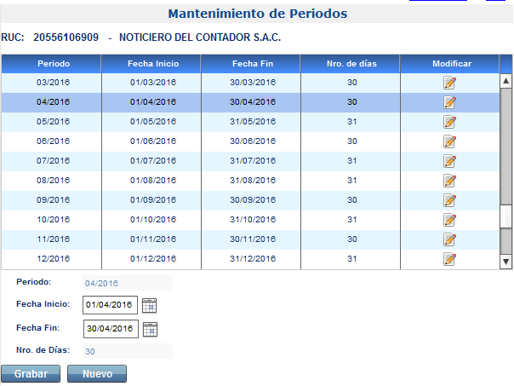The image size is (514, 386).
Task: Click the periods table scrollbar thumb
Action: click(x=505, y=216)
